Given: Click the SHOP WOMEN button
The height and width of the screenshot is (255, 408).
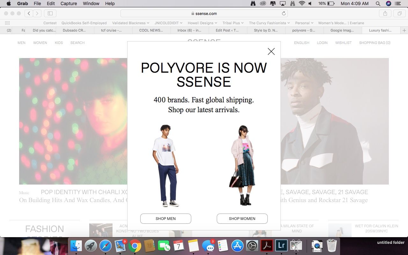Looking at the screenshot, I should pyautogui.click(x=242, y=219).
